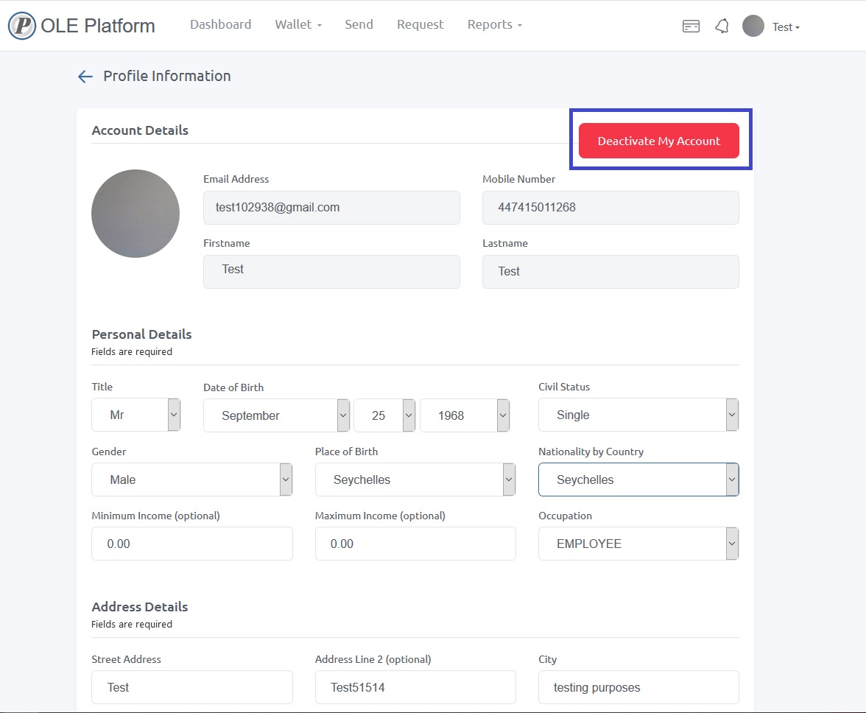Viewport: 866px width, 713px height.
Task: Click the Personal Details heading
Action: click(141, 334)
